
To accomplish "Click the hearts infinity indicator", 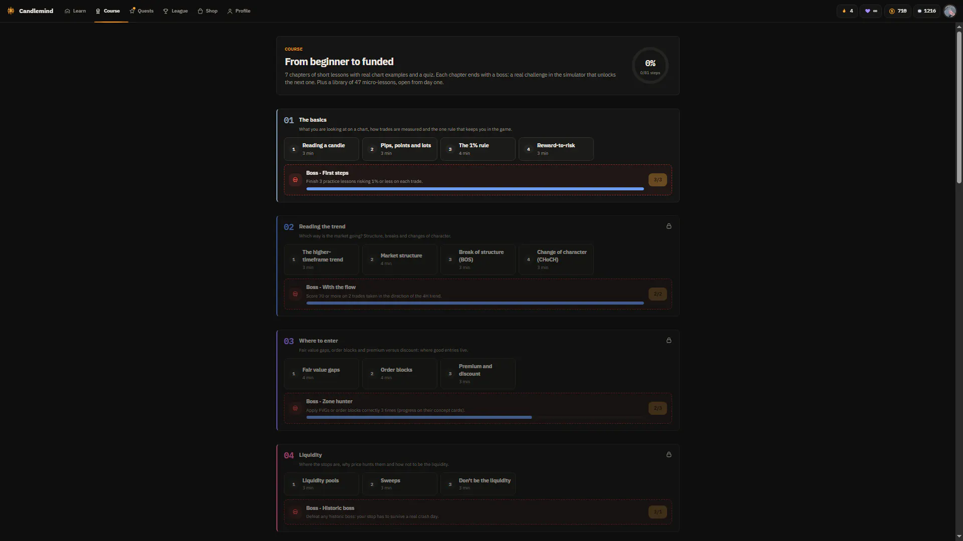I will (871, 11).
